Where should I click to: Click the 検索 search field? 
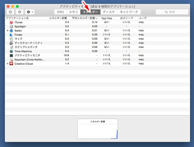(x=172, y=12)
